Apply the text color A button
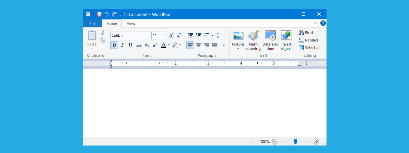Screen dimensions: 409x153 164,45
